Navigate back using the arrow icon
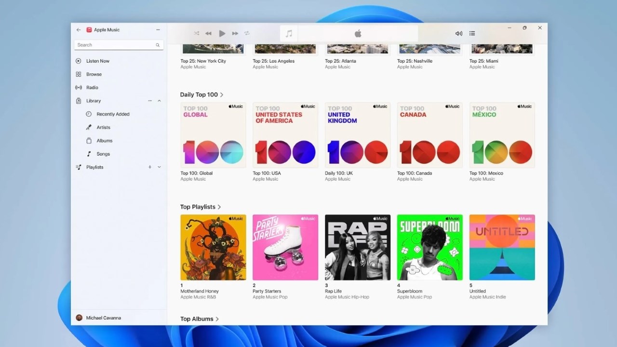The height and width of the screenshot is (347, 617). [x=78, y=29]
